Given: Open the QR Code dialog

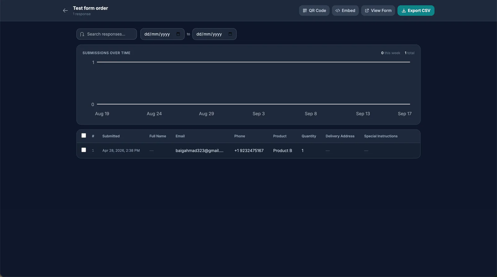Looking at the screenshot, I should (x=314, y=11).
